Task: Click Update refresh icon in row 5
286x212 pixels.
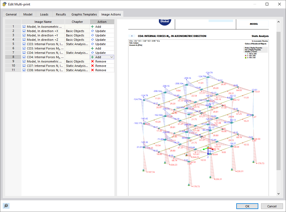Action: coord(92,44)
